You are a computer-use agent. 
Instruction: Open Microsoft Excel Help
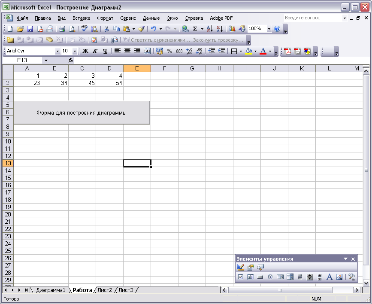(277, 29)
